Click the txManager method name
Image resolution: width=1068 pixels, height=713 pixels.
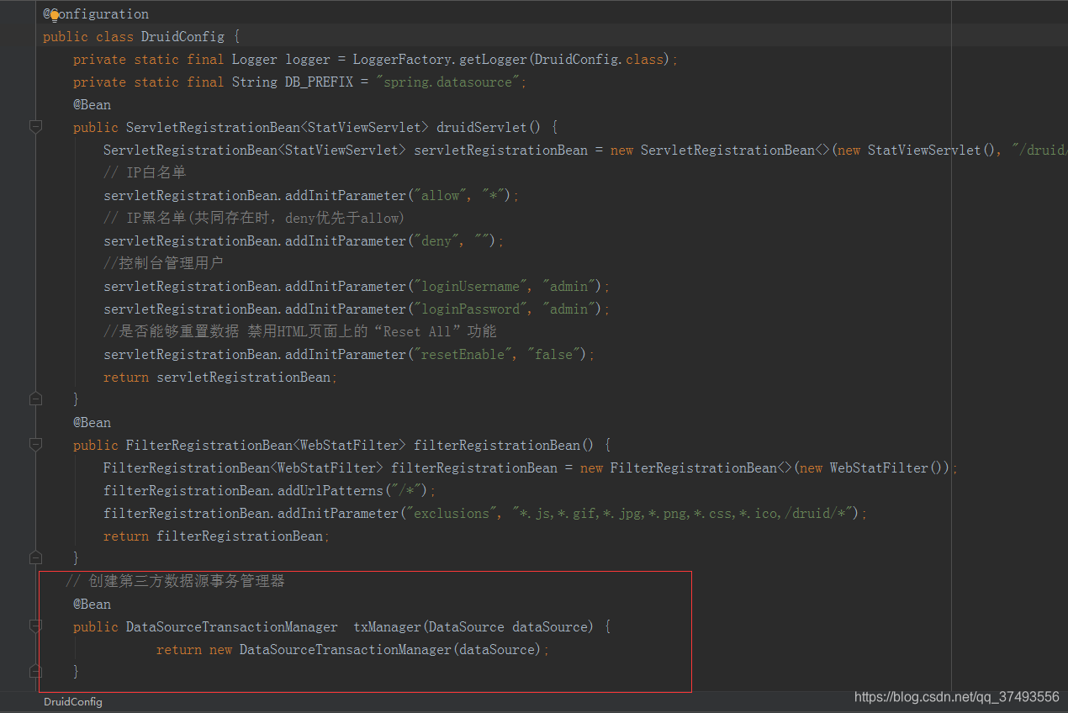387,627
